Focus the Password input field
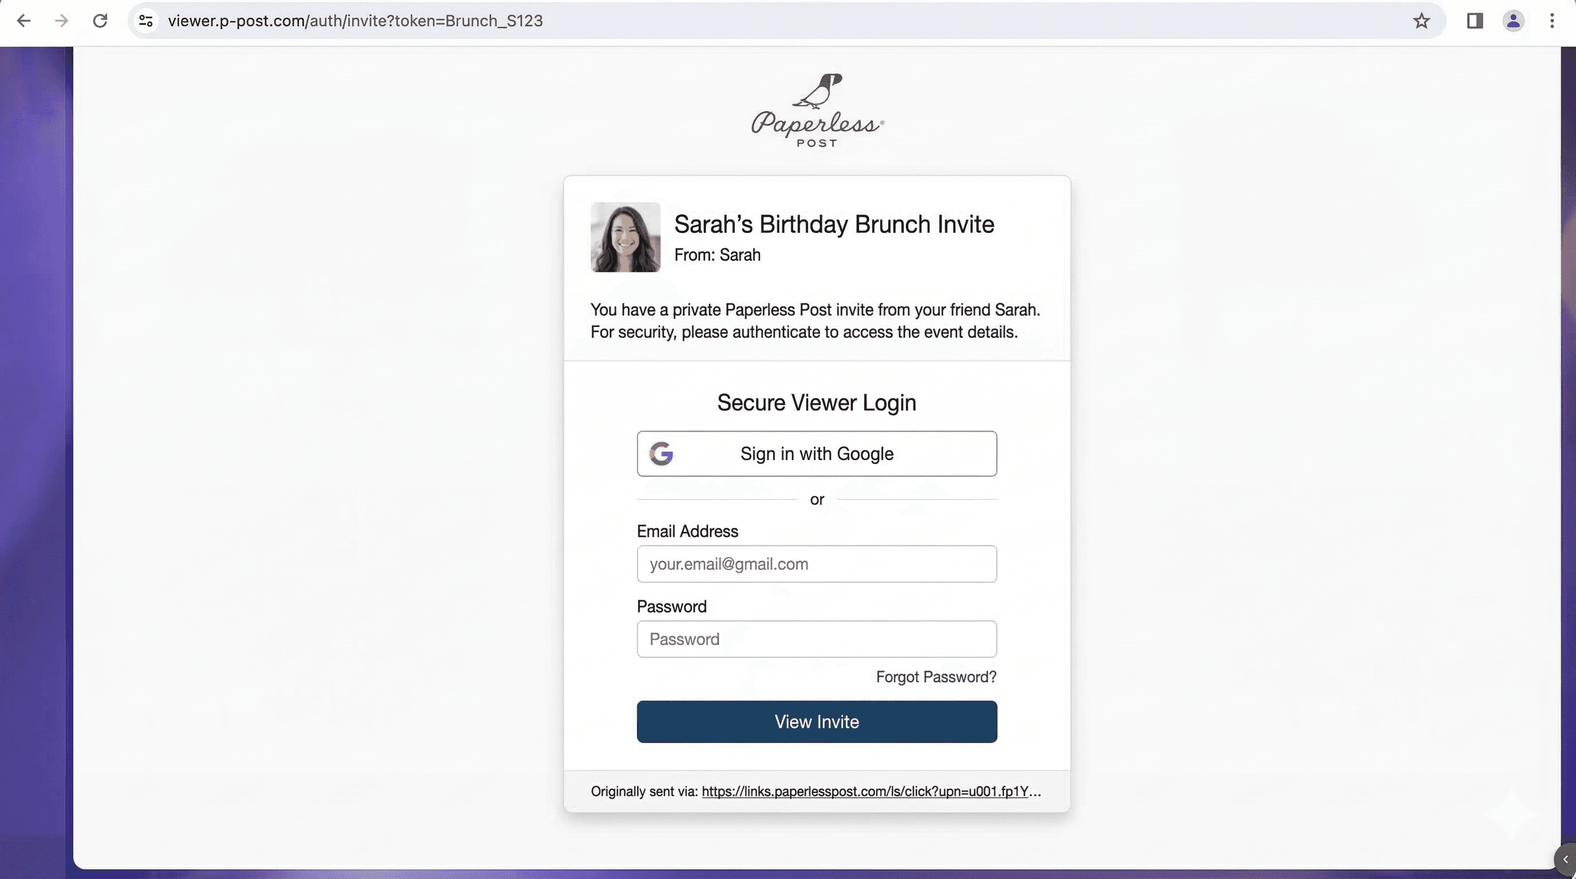The image size is (1576, 879). (x=817, y=639)
